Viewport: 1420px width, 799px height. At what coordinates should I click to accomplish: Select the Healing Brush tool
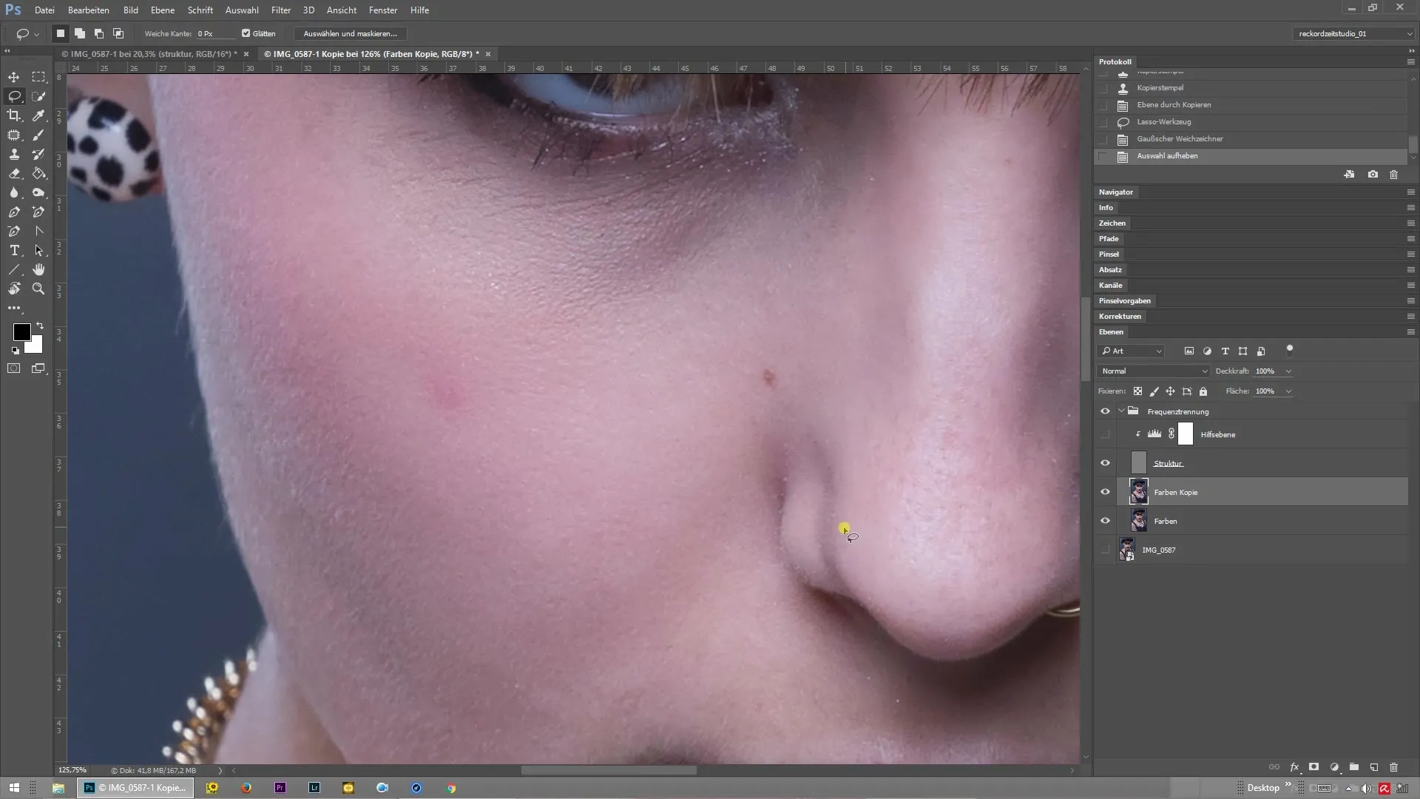click(14, 135)
